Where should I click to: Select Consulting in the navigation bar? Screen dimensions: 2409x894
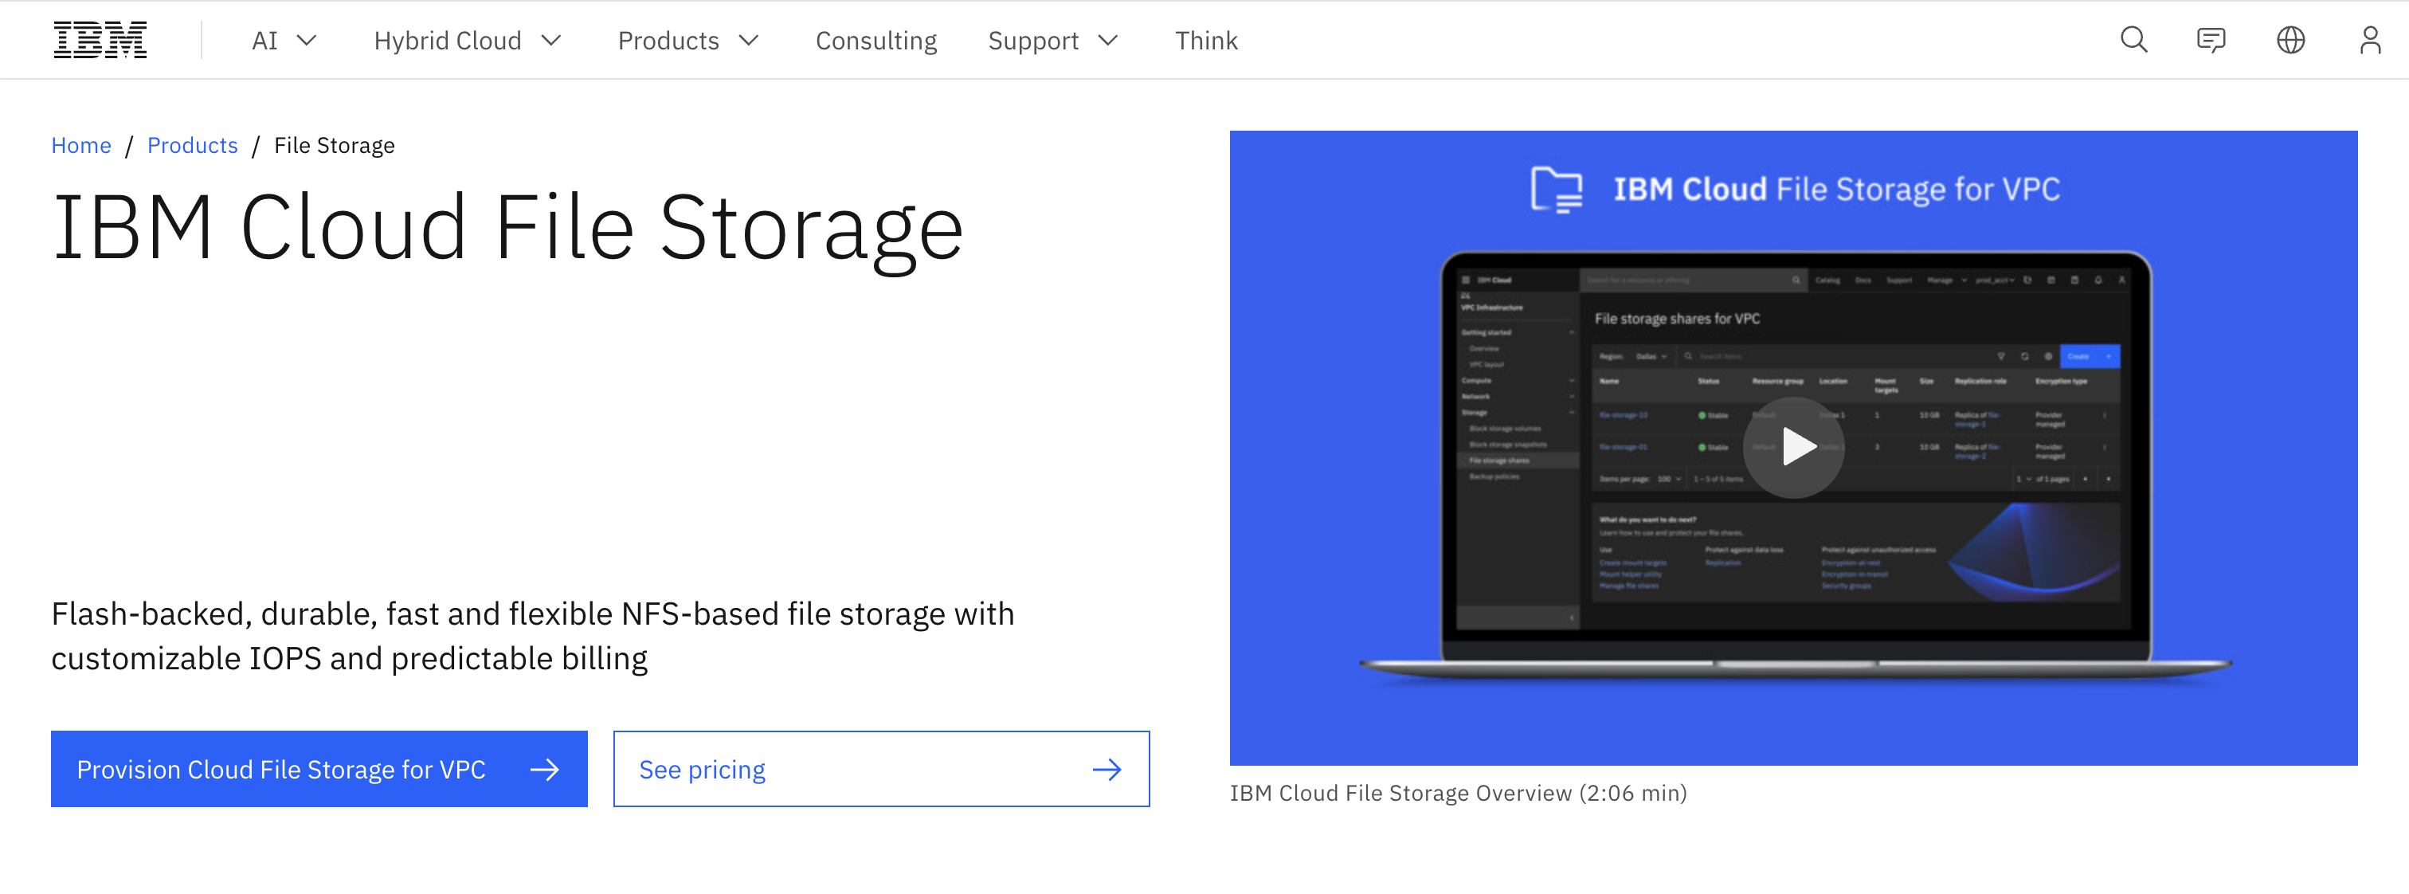[875, 40]
